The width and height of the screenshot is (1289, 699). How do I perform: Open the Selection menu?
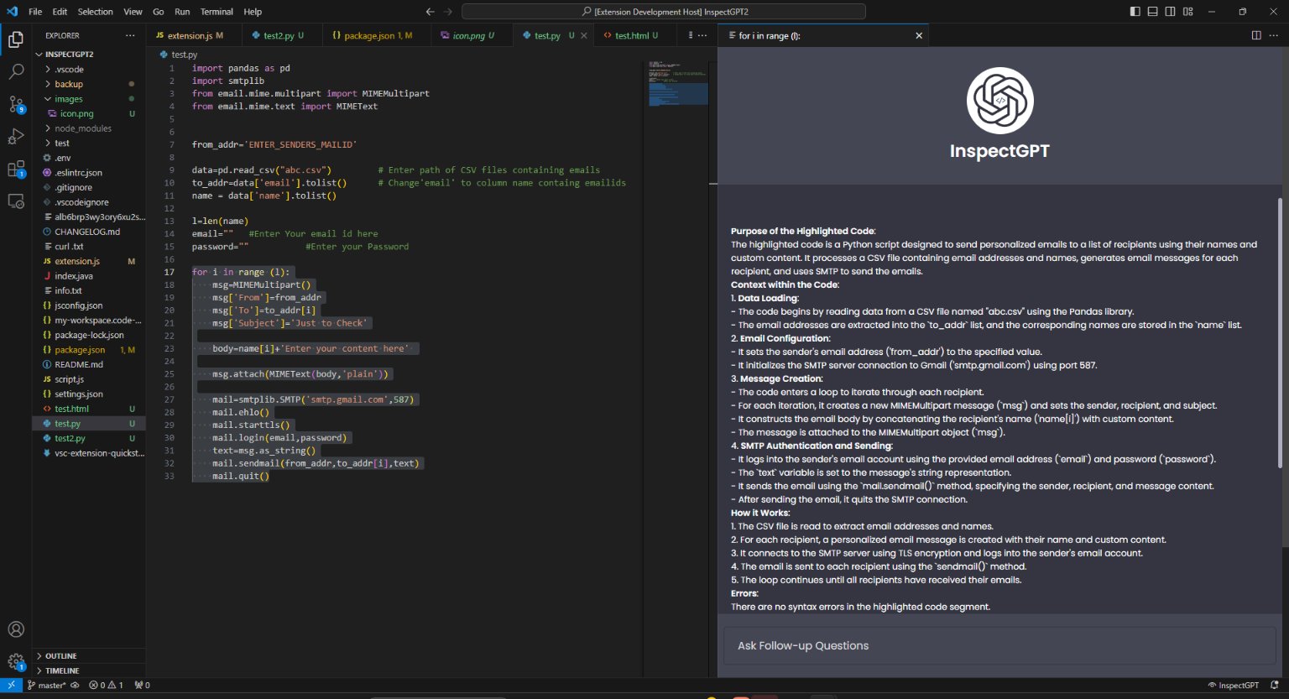96,12
